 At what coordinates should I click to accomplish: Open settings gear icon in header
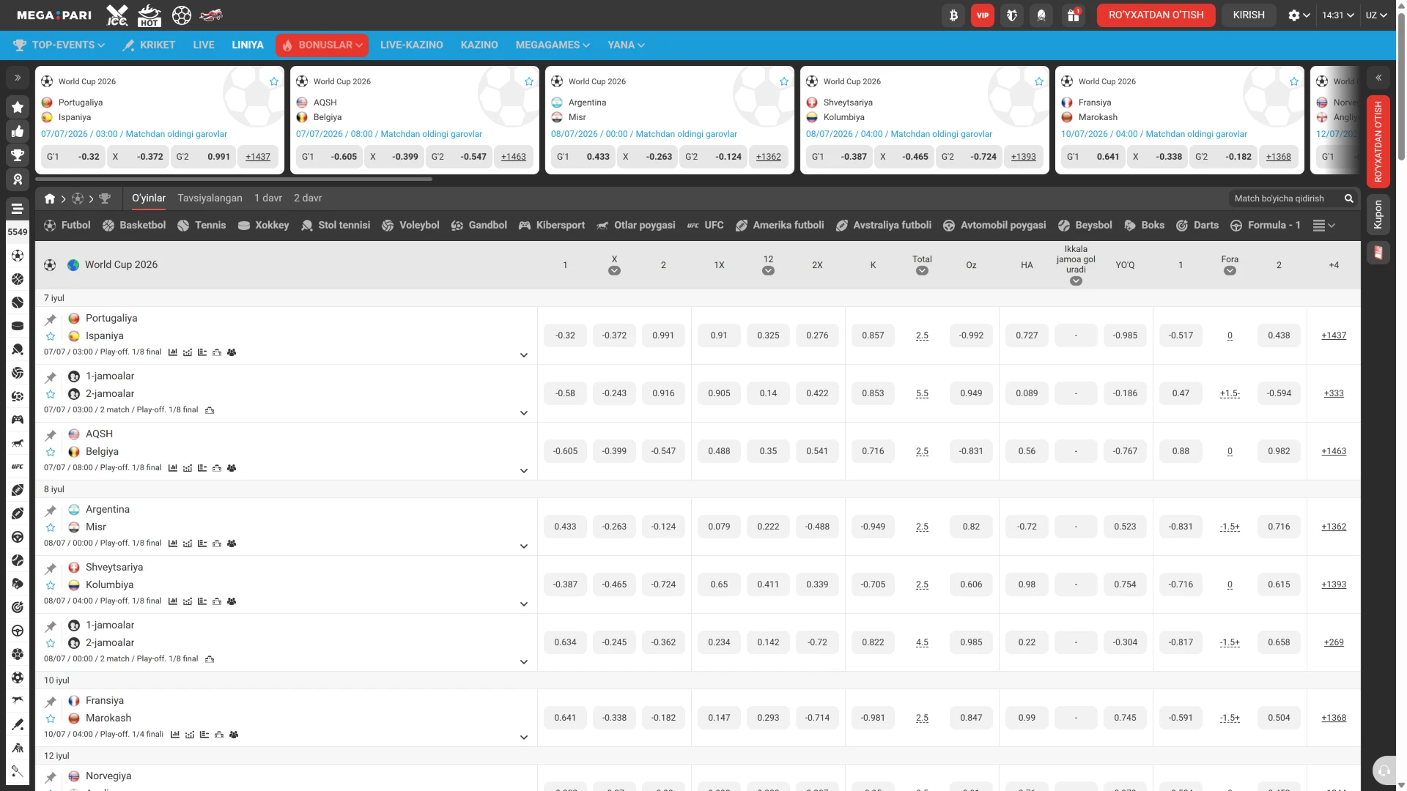point(1294,15)
